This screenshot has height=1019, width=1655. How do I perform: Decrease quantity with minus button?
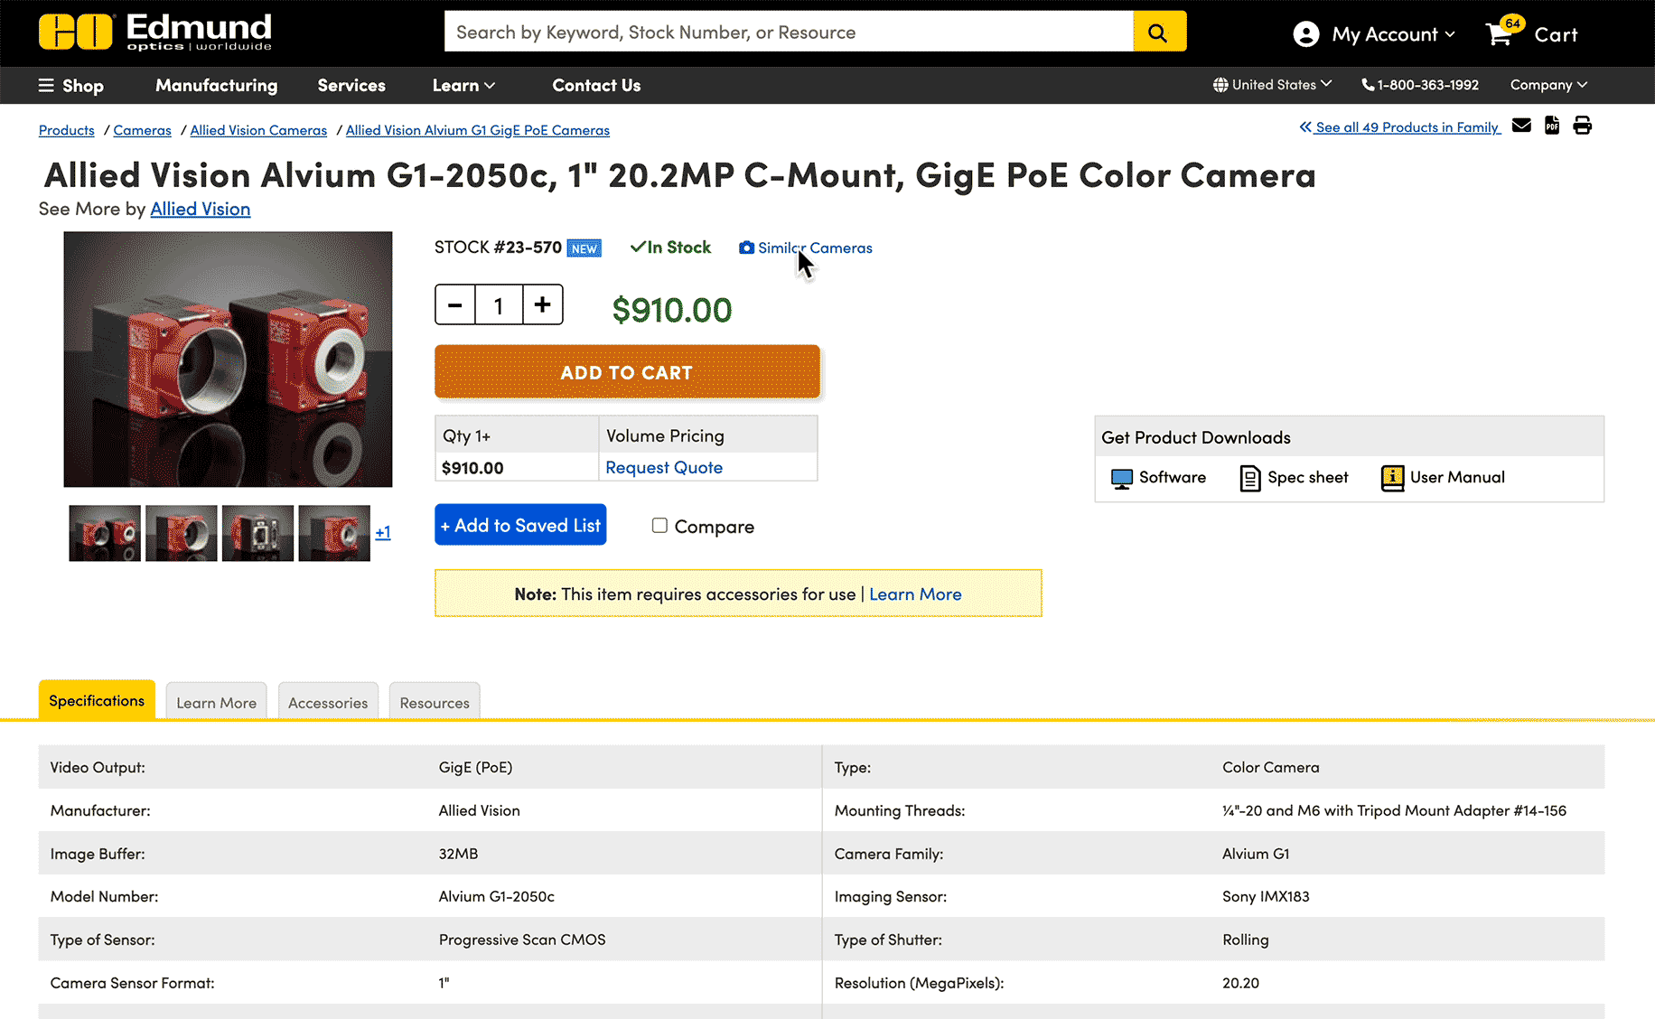(x=455, y=305)
